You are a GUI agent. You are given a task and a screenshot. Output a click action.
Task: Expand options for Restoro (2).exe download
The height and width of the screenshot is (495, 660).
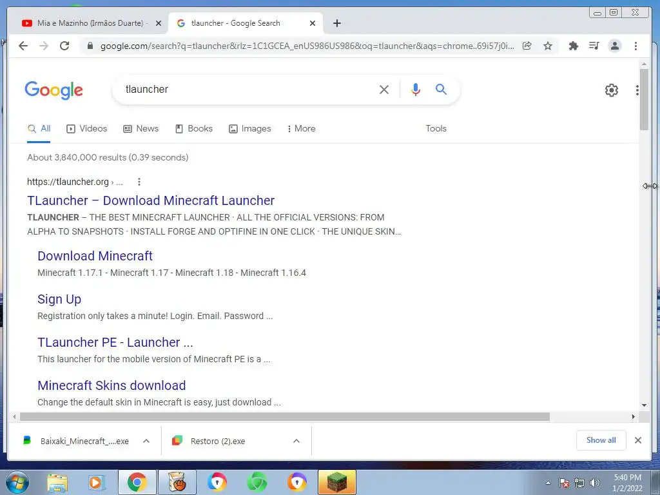[x=296, y=441]
